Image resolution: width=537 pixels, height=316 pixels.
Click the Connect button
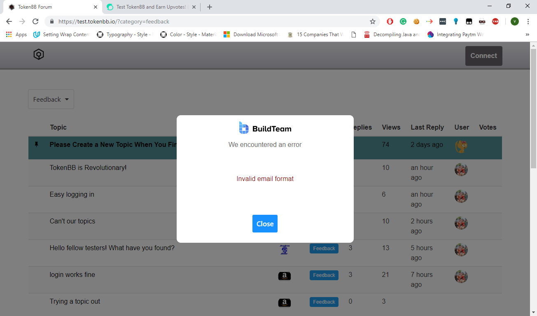484,56
